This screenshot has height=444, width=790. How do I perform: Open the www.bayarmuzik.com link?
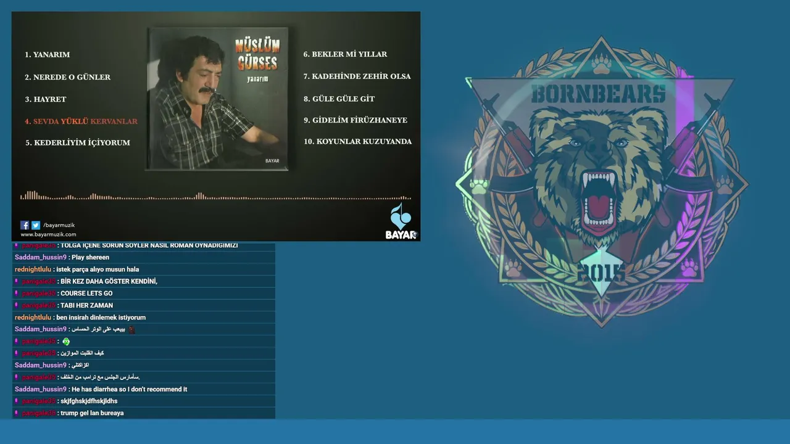[x=48, y=234]
